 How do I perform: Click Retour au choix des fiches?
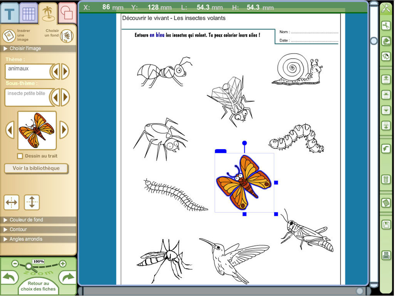click(38, 286)
